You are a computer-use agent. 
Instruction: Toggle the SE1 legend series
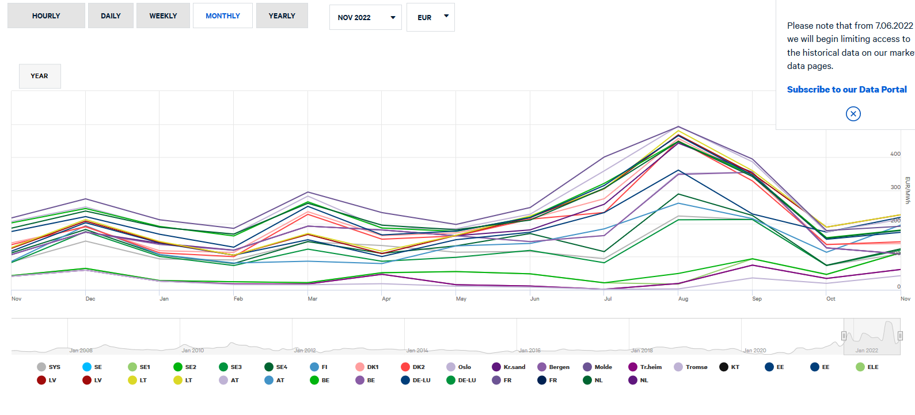tap(132, 367)
